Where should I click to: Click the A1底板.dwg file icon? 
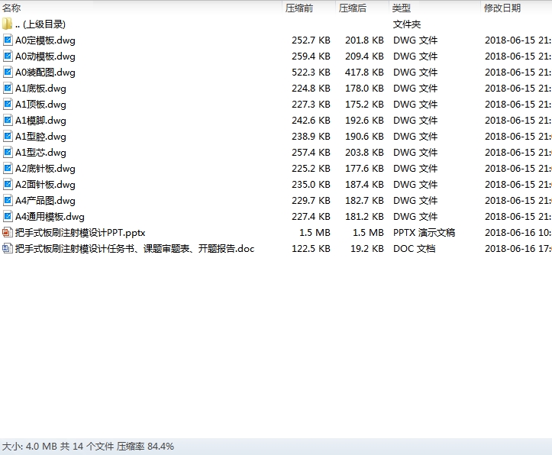(8, 89)
